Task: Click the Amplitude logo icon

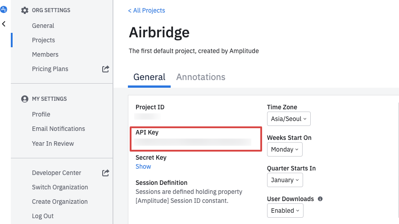Action: click(x=3, y=9)
